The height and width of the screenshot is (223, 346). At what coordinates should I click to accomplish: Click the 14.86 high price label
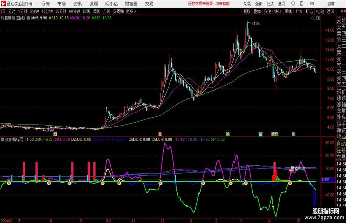256,24
